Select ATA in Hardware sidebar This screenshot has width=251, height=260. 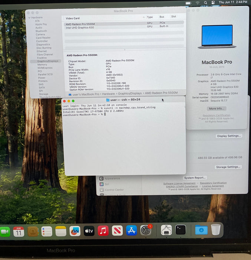(x=37, y=21)
